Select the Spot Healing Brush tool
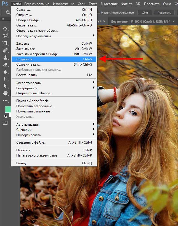Image resolution: width=178 pixels, height=226 pixels. click(5, 50)
